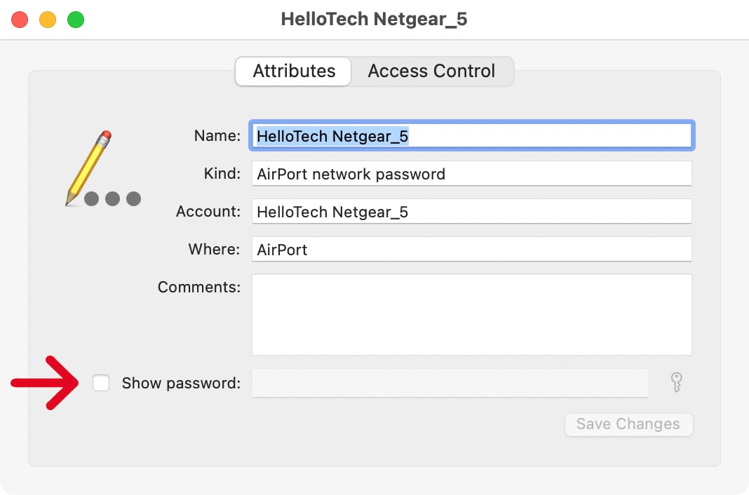
Task: Close the keychain item window
Action: [20, 20]
